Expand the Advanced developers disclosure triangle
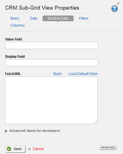 coord(6,131)
